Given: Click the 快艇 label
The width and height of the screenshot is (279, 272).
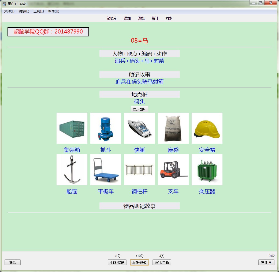Looking at the screenshot, I should click(139, 150).
